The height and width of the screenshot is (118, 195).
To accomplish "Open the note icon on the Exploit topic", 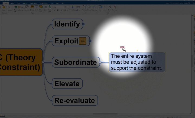I will [83, 41].
